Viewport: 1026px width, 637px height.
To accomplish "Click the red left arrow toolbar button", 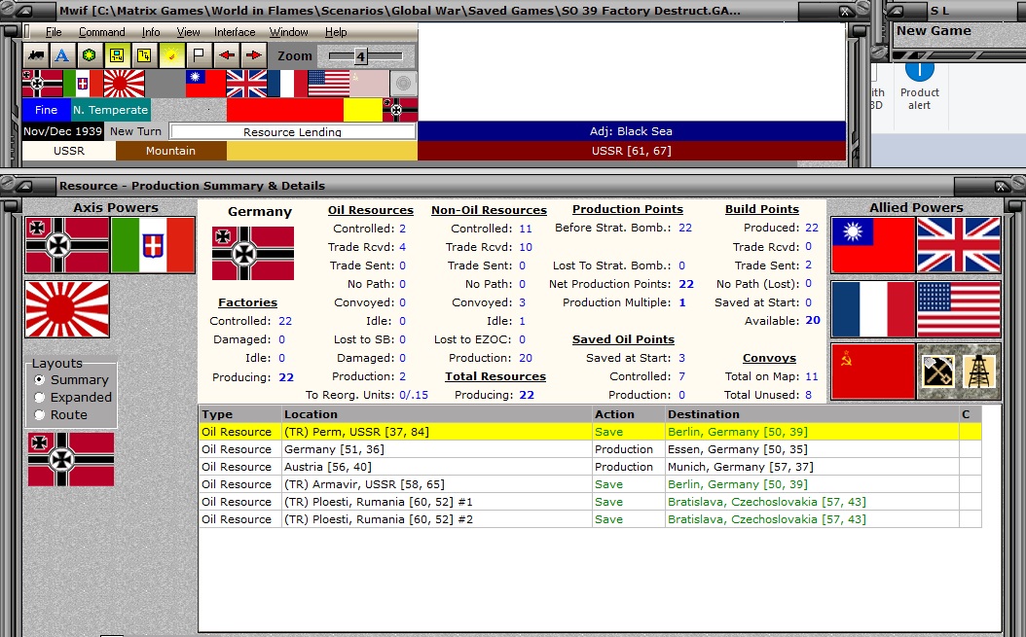I will [x=227, y=55].
